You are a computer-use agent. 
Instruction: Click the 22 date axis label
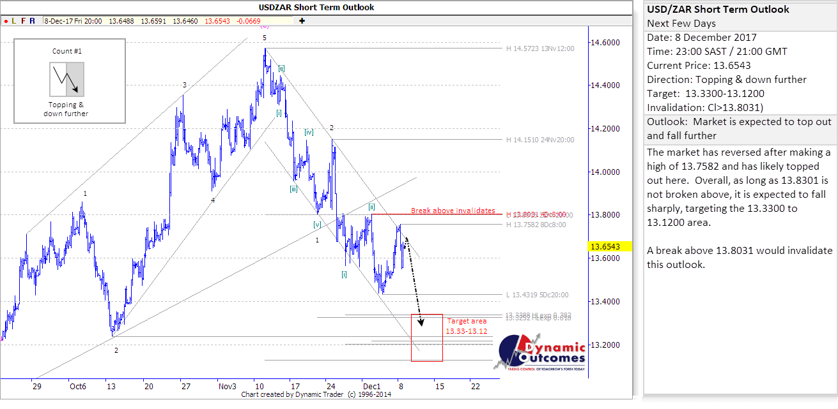pos(475,387)
